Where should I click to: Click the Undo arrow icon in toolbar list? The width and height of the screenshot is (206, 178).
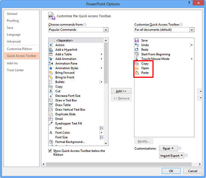pyautogui.click(x=137, y=45)
